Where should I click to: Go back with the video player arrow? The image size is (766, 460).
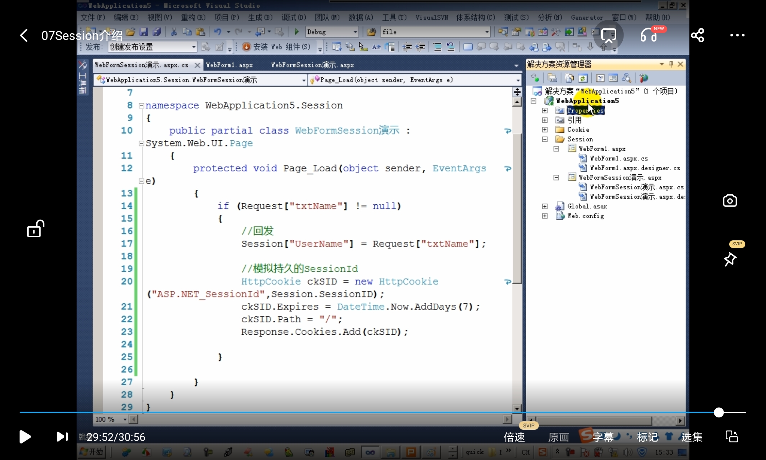tap(24, 36)
